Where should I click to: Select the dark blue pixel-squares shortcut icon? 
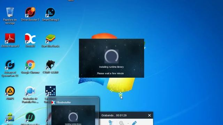51,91
